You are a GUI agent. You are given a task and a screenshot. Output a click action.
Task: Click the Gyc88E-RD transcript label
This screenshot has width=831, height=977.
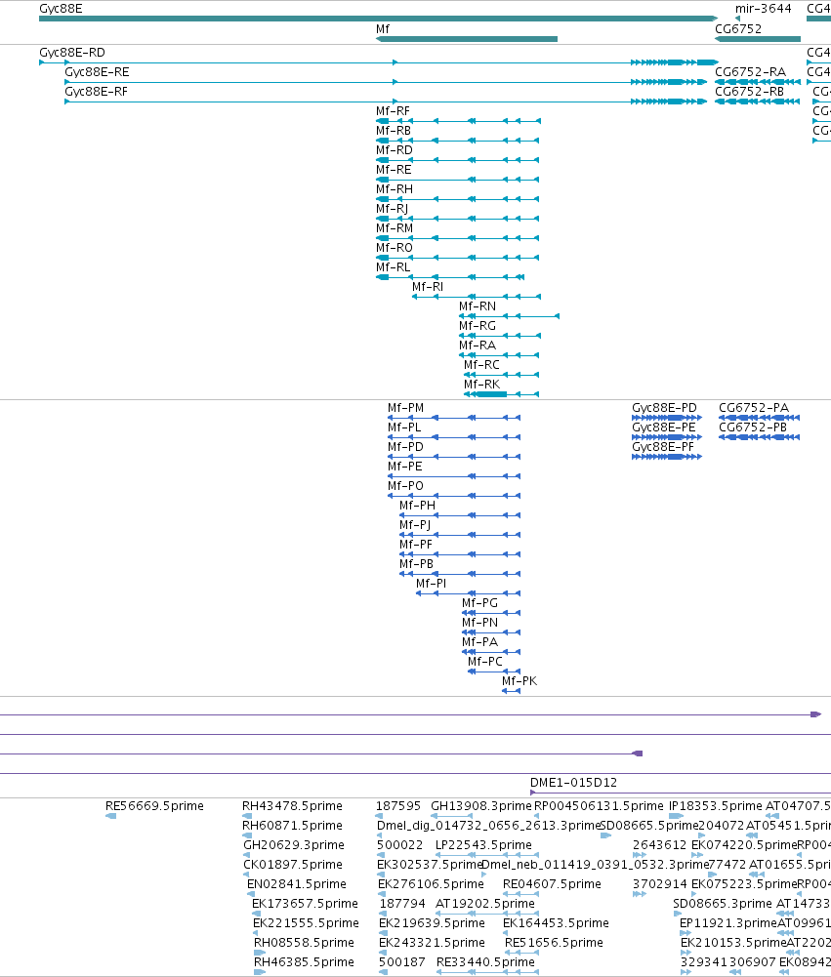[x=71, y=53]
